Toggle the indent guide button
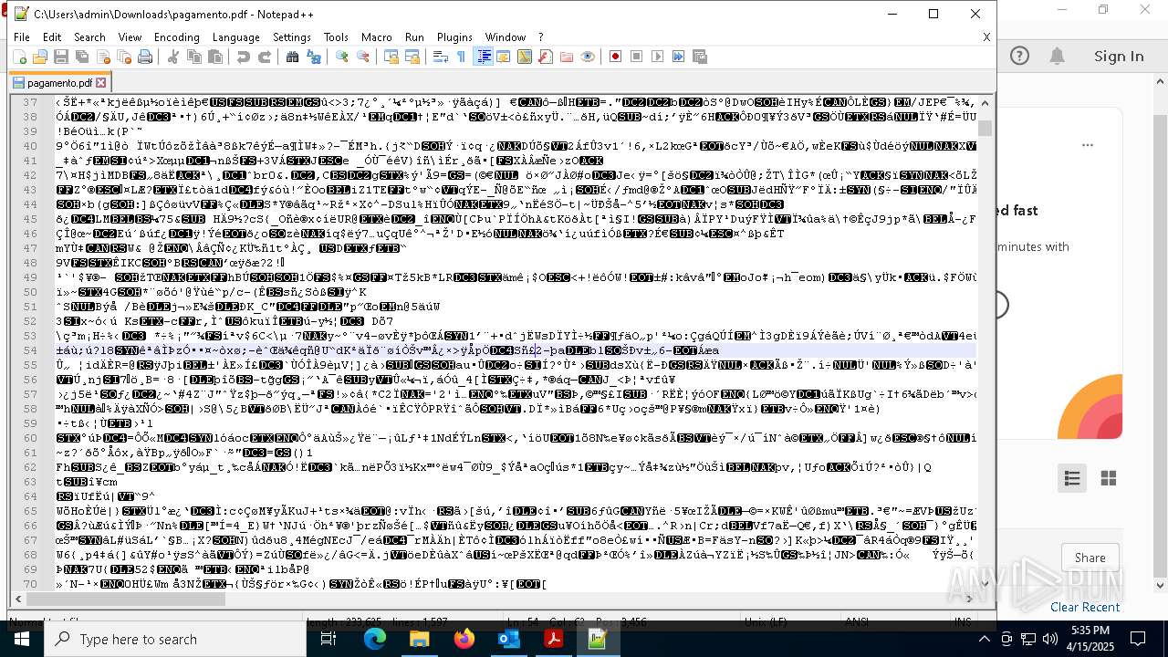 tap(484, 57)
